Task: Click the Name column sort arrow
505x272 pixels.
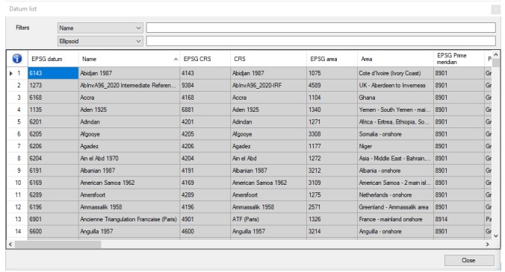Action: click(x=176, y=59)
